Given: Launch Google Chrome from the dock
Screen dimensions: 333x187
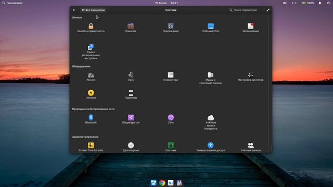Looking at the screenshot, I should point(162,182).
